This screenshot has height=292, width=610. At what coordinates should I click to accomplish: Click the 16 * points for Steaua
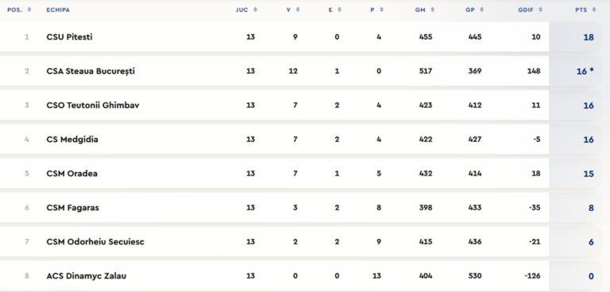click(585, 71)
